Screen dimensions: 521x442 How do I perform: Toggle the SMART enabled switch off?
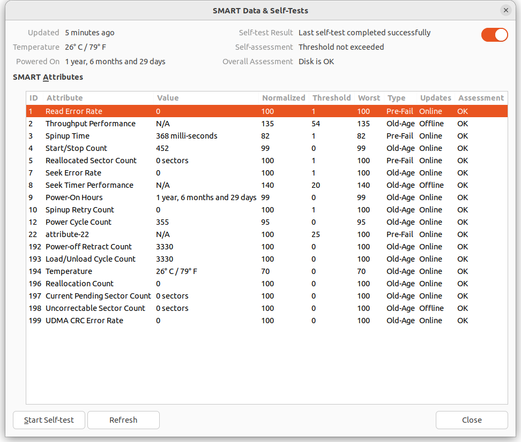[x=494, y=35]
